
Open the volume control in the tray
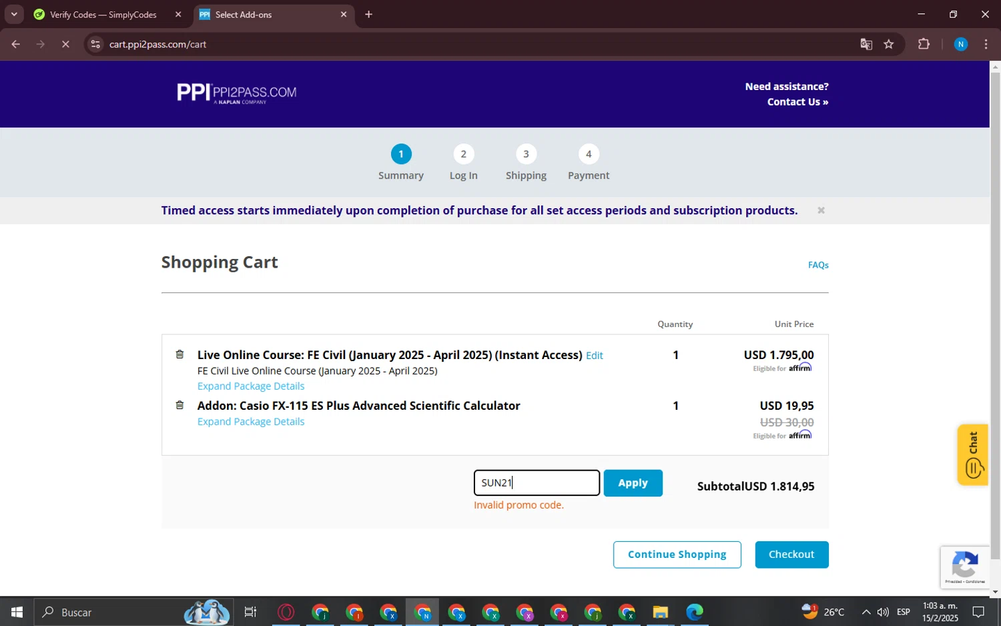click(x=883, y=612)
